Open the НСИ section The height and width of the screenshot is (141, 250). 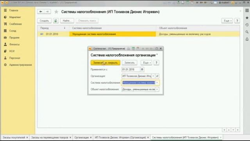pyautogui.click(x=12, y=51)
